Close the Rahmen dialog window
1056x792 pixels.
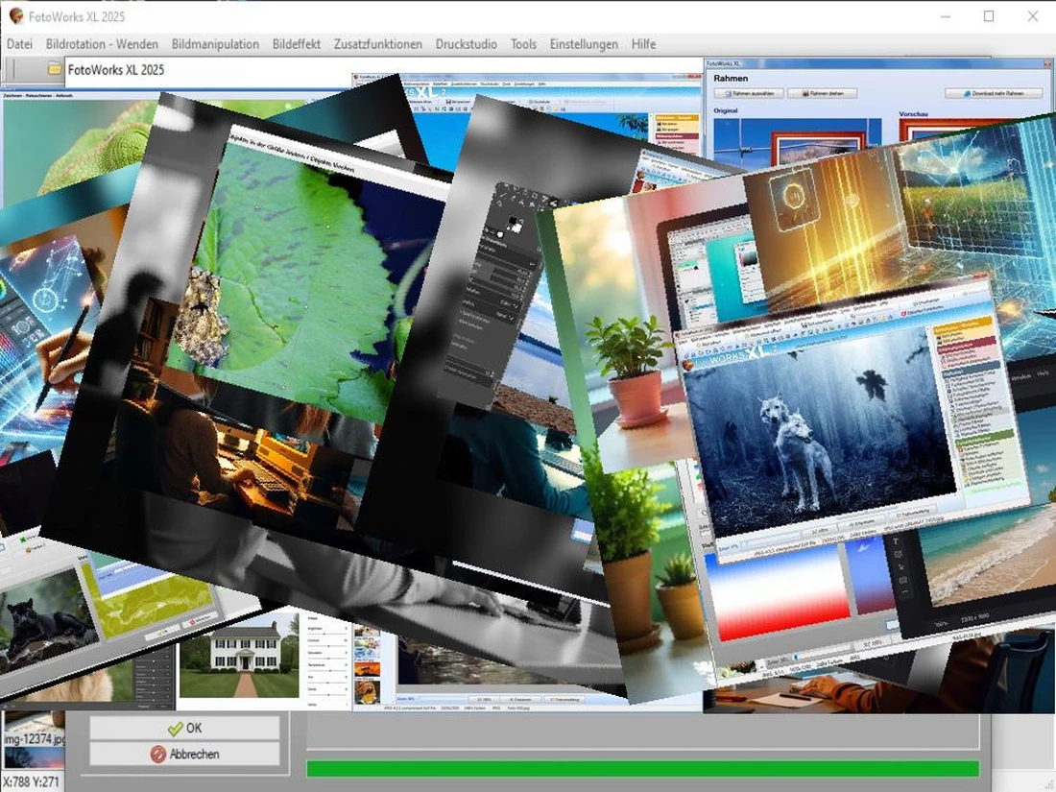click(x=1047, y=63)
